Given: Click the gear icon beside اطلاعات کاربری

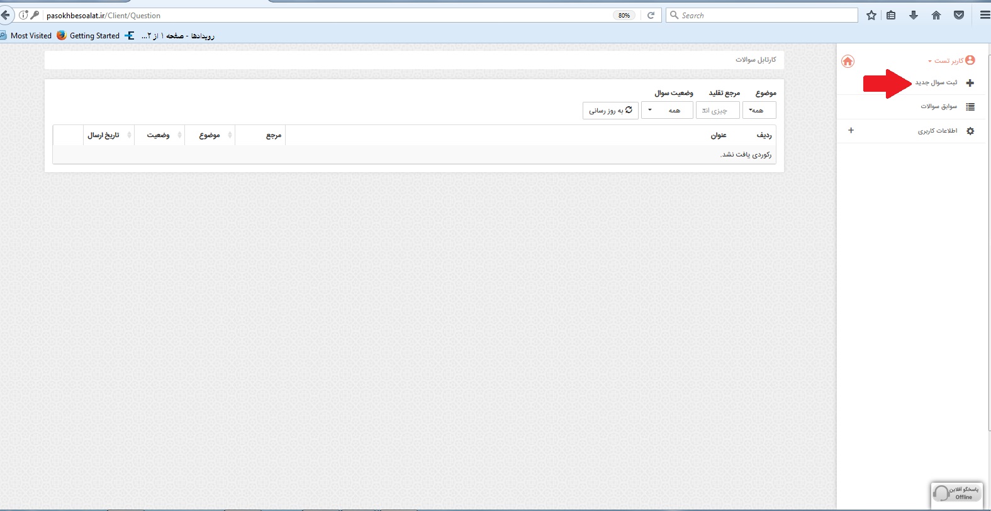Looking at the screenshot, I should point(970,131).
